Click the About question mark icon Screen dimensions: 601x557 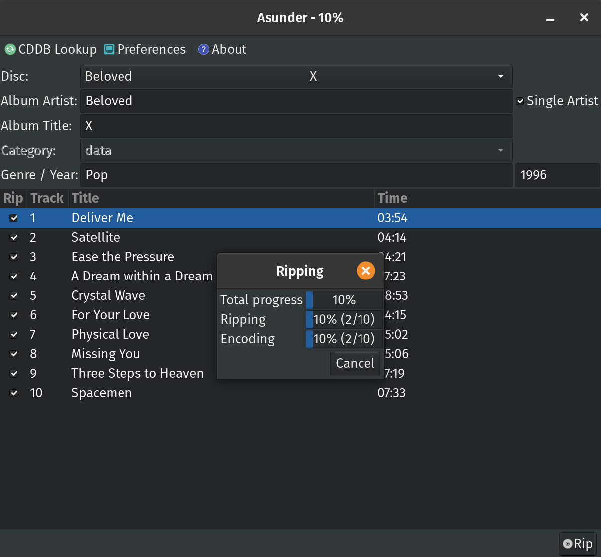pos(203,49)
